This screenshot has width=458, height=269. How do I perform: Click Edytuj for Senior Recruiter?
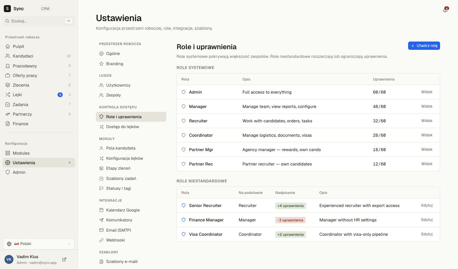[427, 205]
